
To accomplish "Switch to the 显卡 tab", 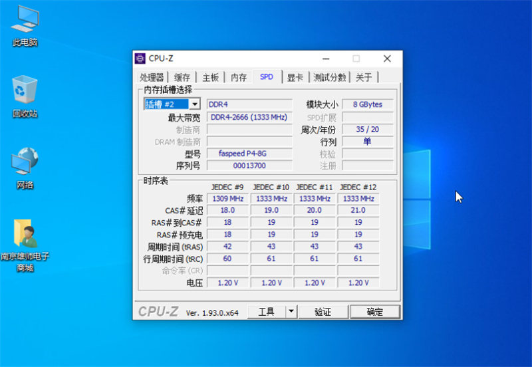I will tap(295, 77).
